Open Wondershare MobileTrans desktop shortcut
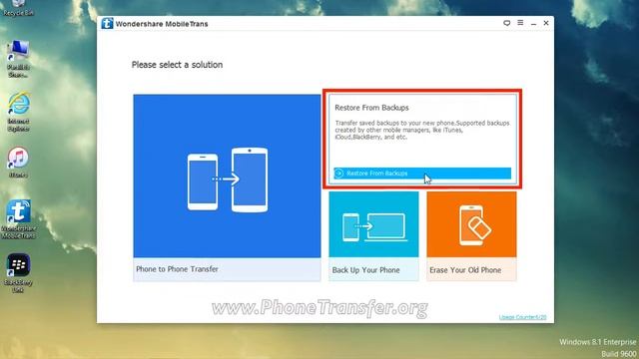This screenshot has width=639, height=359. [18, 219]
